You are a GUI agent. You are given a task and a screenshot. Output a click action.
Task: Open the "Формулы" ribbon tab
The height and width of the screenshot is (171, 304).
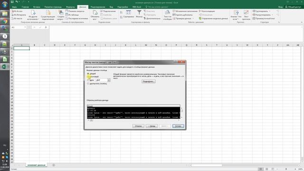tap(70, 7)
